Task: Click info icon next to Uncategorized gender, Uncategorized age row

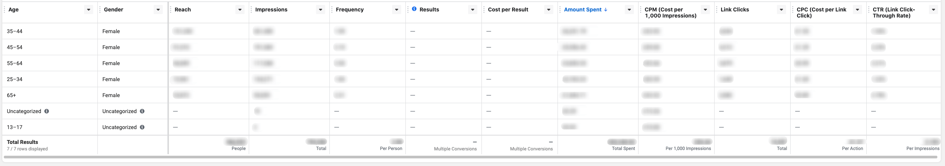Action: click(x=142, y=111)
